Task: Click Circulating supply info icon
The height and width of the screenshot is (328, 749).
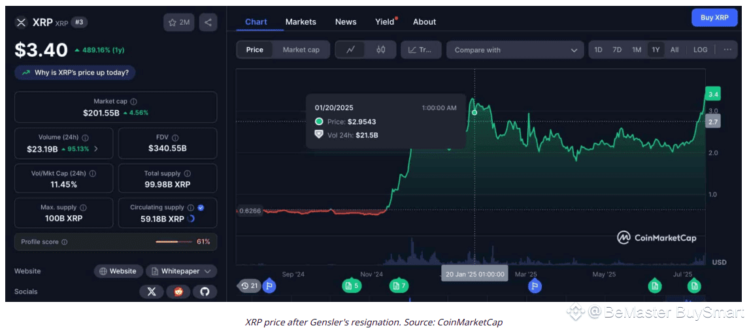Action: tap(191, 208)
